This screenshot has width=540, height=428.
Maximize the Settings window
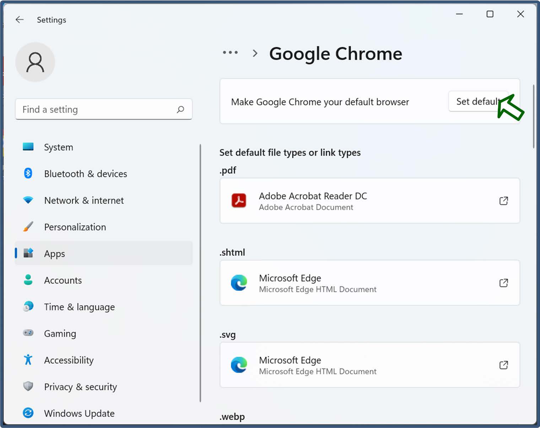point(490,14)
